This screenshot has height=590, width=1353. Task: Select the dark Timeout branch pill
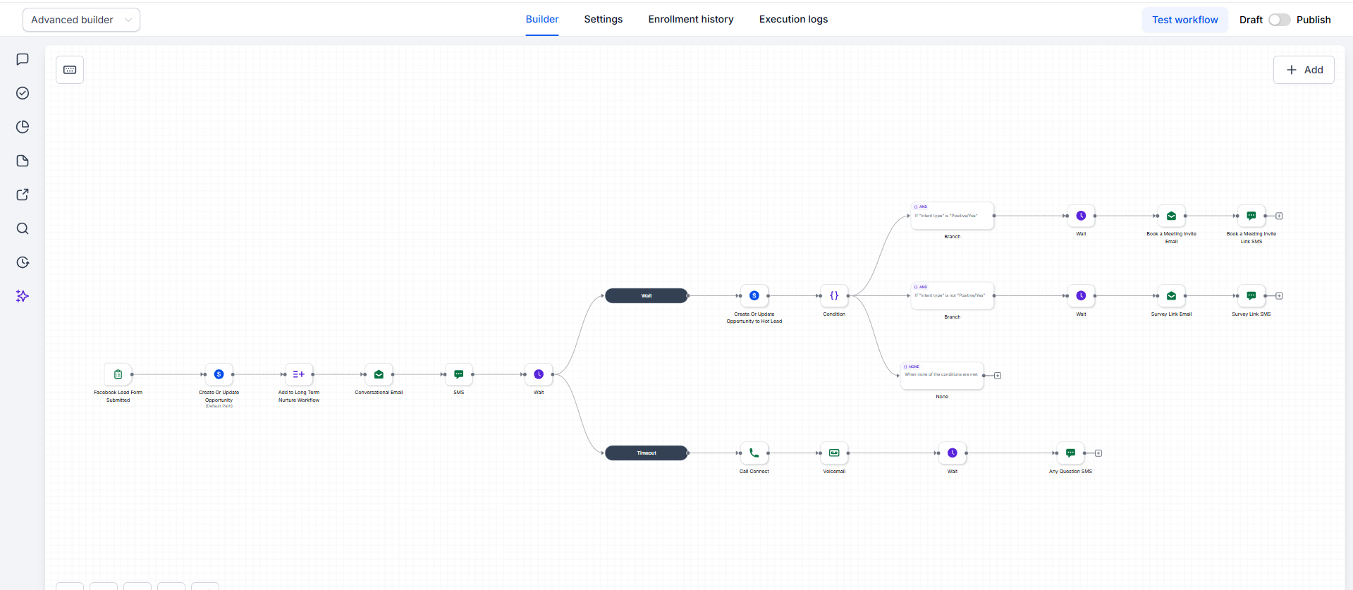[647, 453]
